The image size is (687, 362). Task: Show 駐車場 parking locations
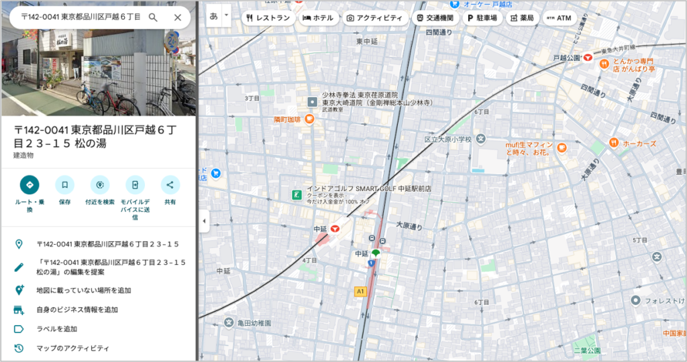point(482,18)
